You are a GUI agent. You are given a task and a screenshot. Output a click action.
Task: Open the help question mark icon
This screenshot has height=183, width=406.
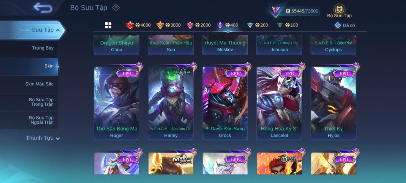116,8
